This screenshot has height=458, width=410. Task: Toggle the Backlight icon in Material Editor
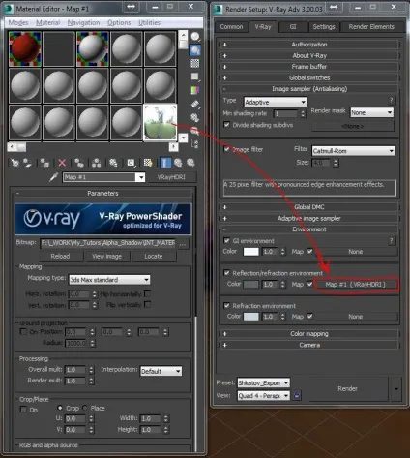pos(195,50)
